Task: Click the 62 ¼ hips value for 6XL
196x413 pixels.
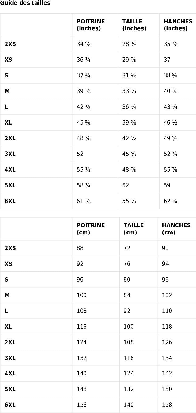Action: pos(170,201)
